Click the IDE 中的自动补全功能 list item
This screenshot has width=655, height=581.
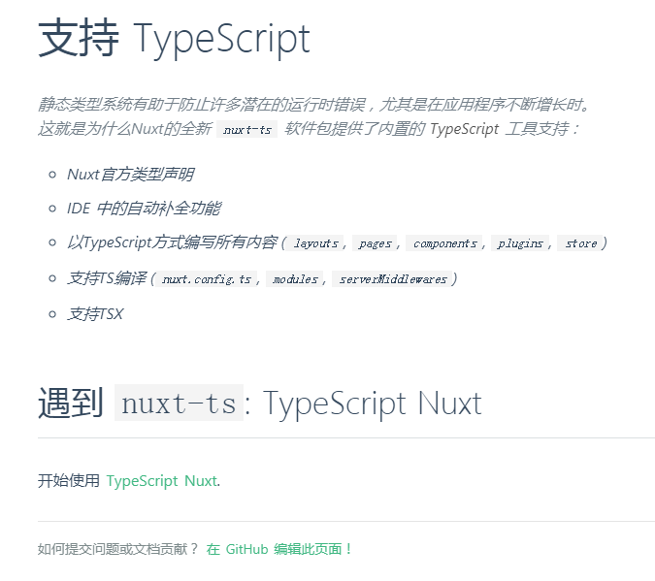pos(144,208)
